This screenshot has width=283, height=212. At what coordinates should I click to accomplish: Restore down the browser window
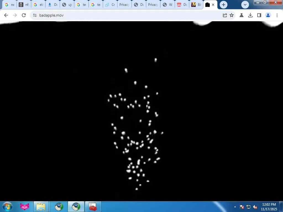click(x=265, y=2)
